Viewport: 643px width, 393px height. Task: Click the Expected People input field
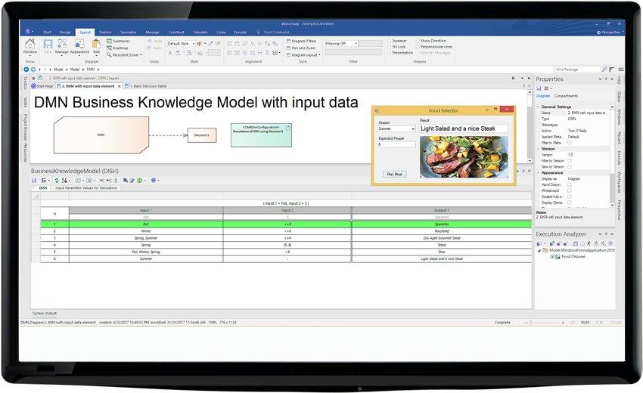396,144
